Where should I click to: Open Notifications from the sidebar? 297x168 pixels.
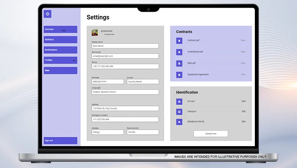click(60, 50)
